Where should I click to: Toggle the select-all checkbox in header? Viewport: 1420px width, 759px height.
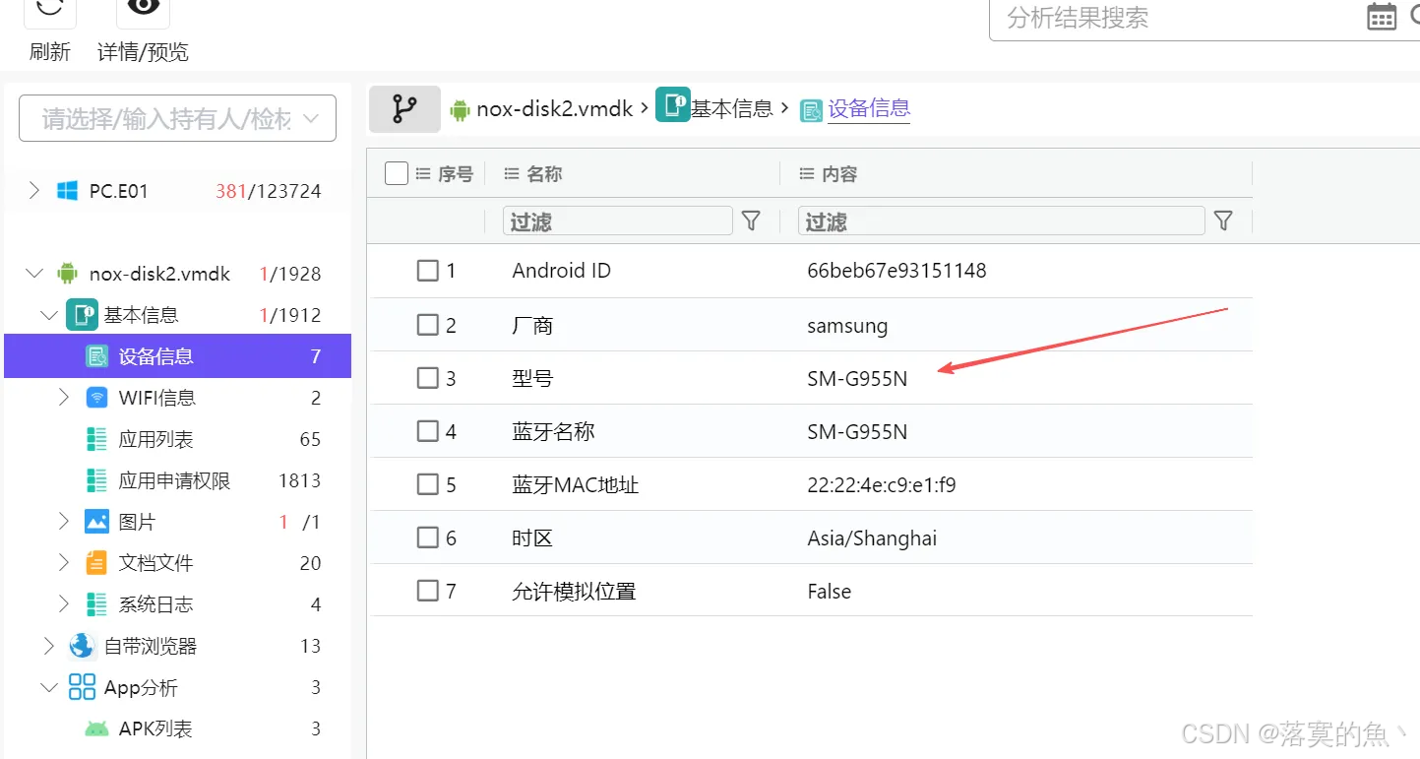[x=396, y=173]
